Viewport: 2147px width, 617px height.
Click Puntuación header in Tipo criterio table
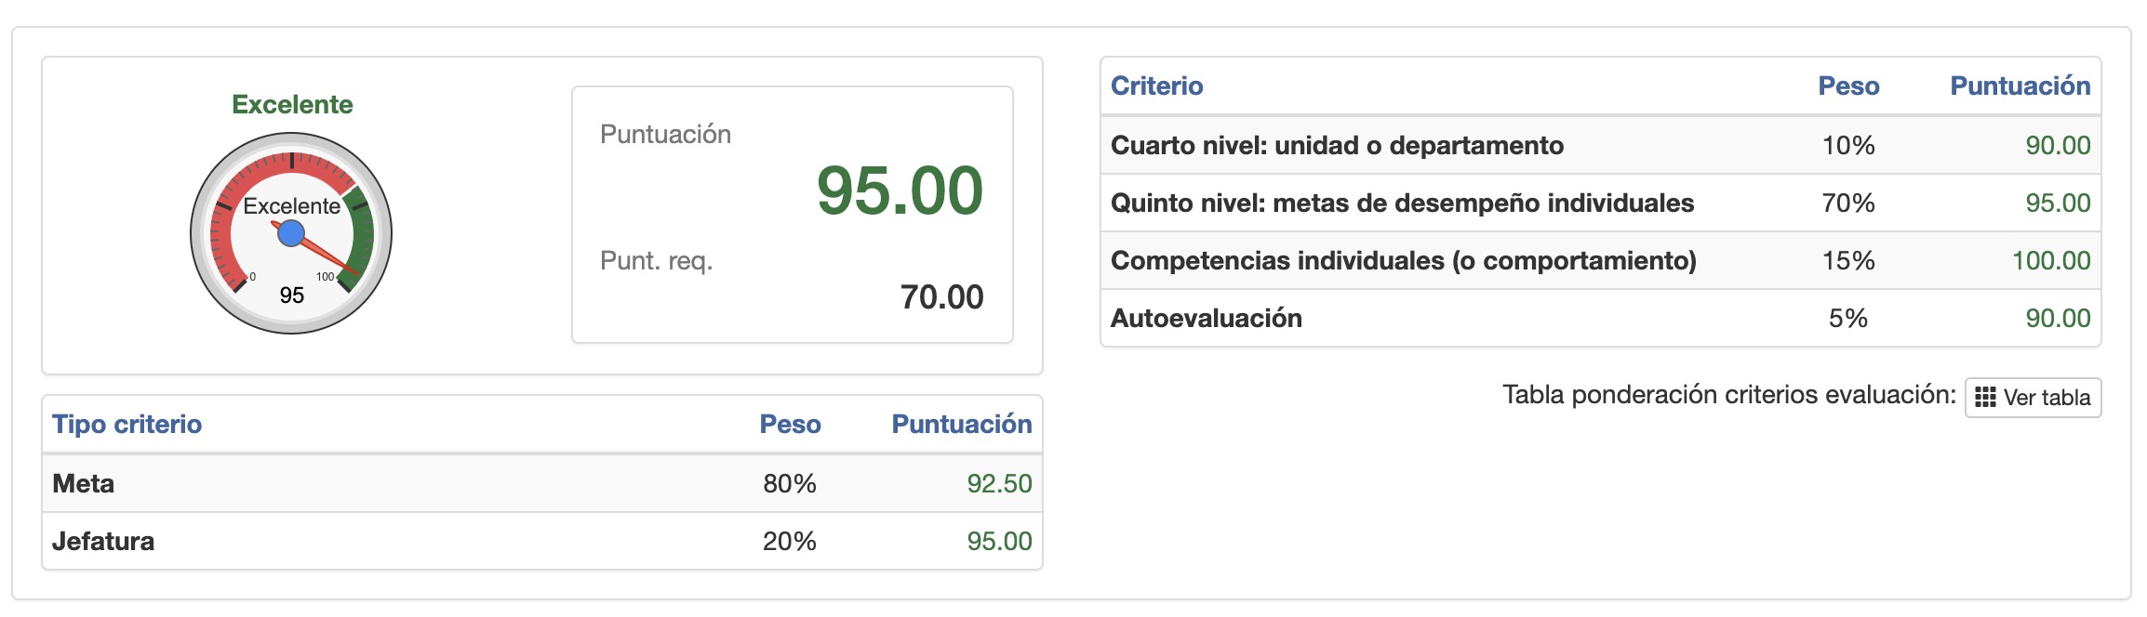pyautogui.click(x=961, y=425)
